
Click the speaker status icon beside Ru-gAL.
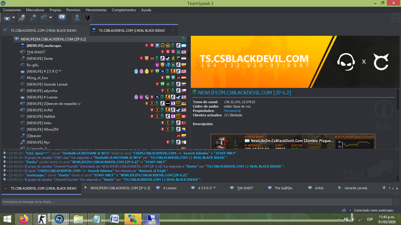coord(23,65)
